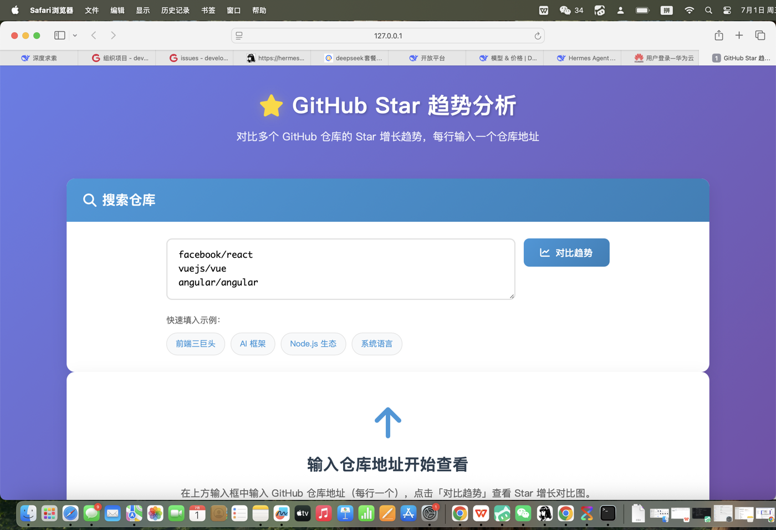The width and height of the screenshot is (776, 530).
Task: Click the 127.0.0.1 address field
Action: (388, 35)
